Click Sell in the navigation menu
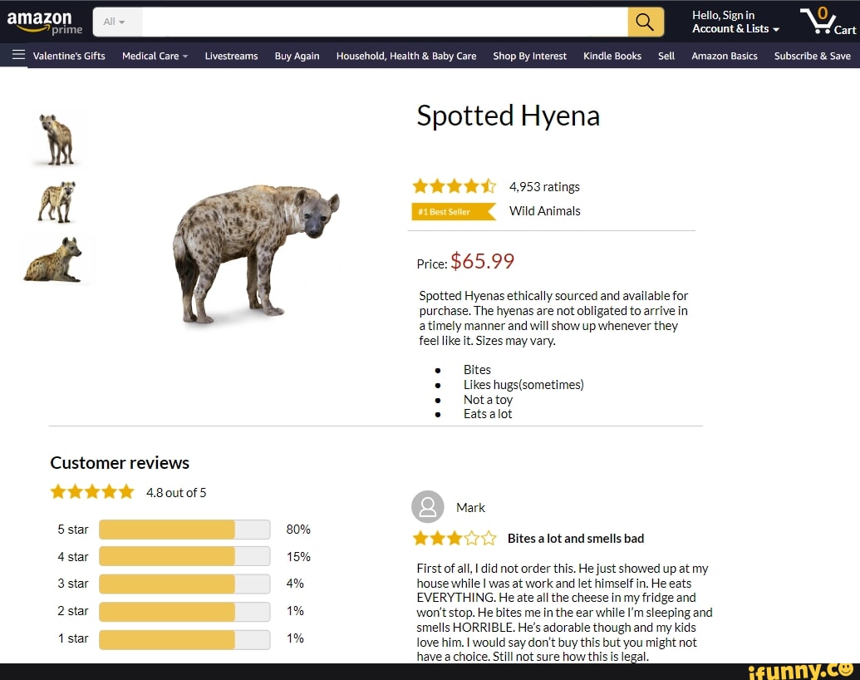Image resolution: width=860 pixels, height=680 pixels. coord(666,56)
